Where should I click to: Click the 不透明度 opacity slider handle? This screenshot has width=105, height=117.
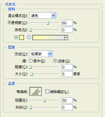48,23
